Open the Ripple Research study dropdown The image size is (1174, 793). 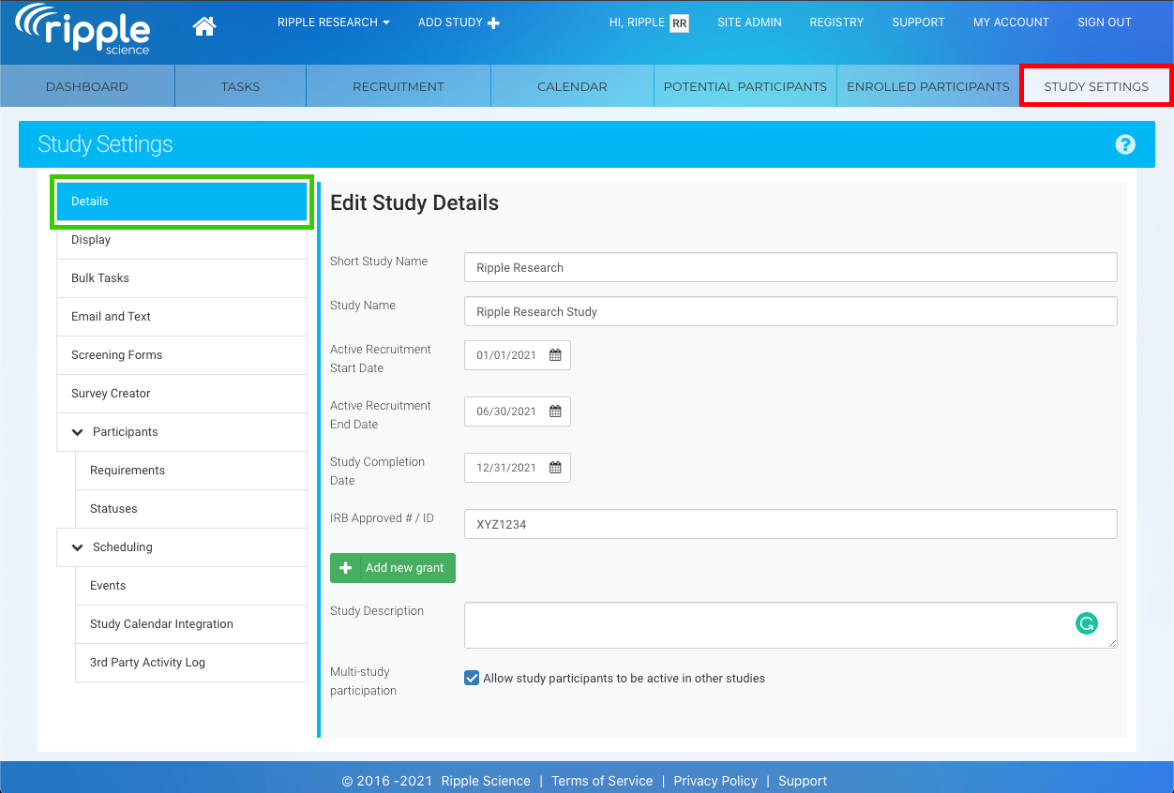tap(333, 22)
